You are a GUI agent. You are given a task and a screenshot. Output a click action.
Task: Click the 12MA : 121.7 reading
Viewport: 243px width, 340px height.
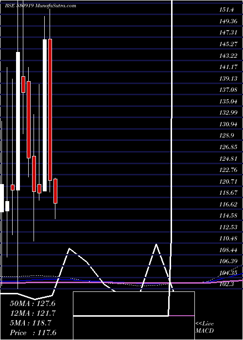pyautogui.click(x=33, y=313)
